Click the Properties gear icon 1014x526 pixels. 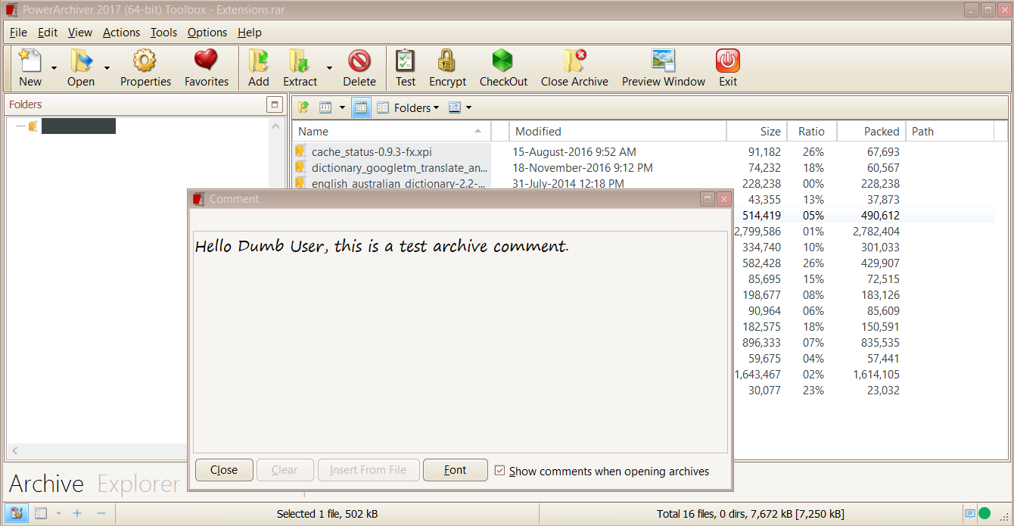[145, 61]
